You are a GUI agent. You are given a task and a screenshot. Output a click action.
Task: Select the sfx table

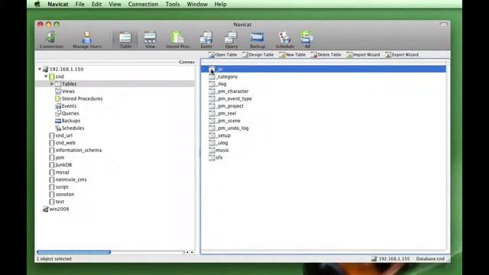point(215,157)
